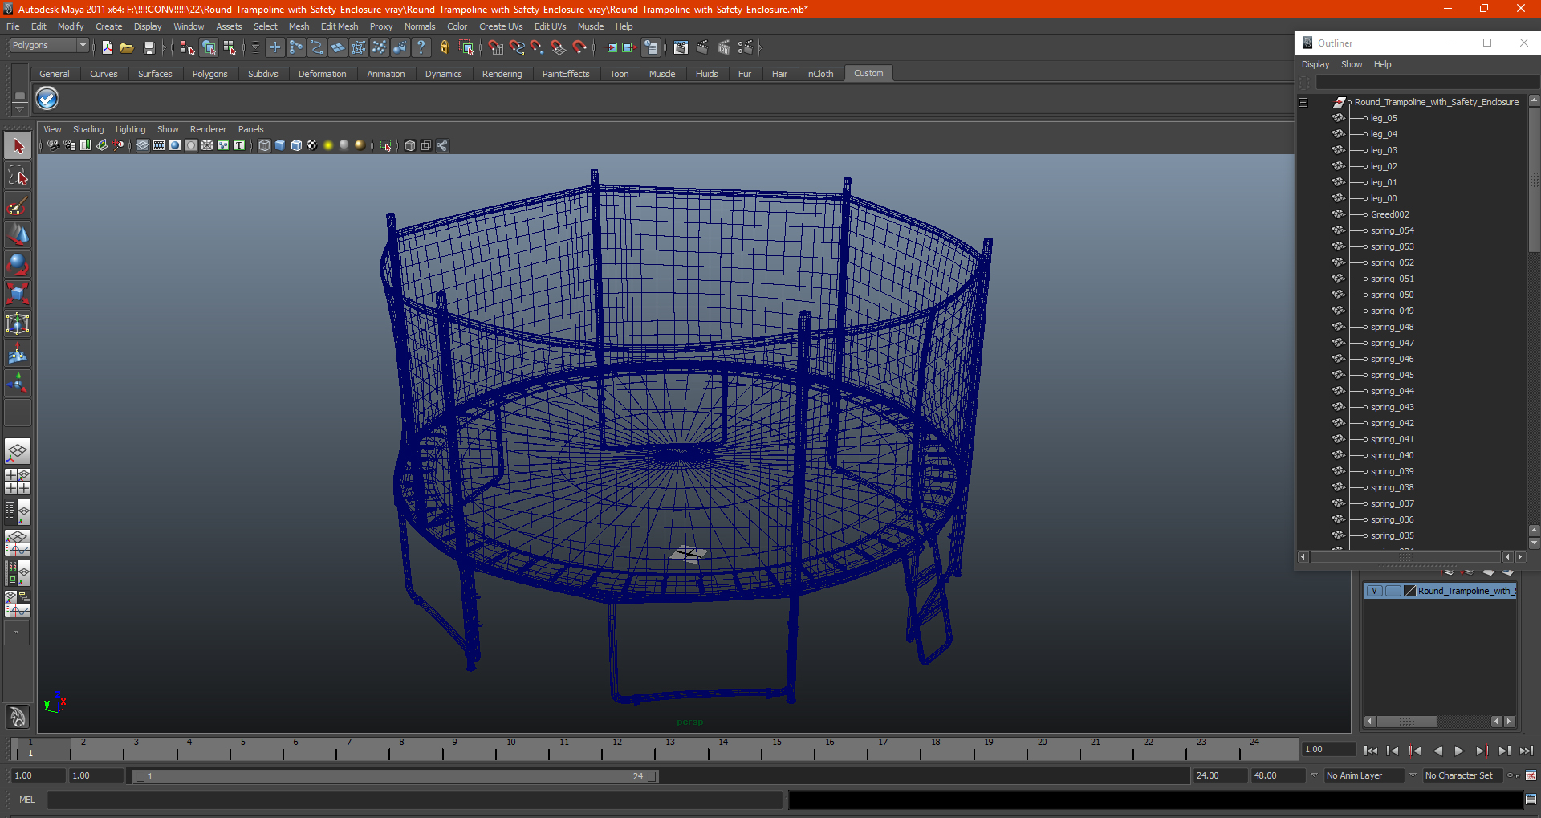Click the Select camera icon in viewport
Screen dimensions: 1541x818
(53, 145)
